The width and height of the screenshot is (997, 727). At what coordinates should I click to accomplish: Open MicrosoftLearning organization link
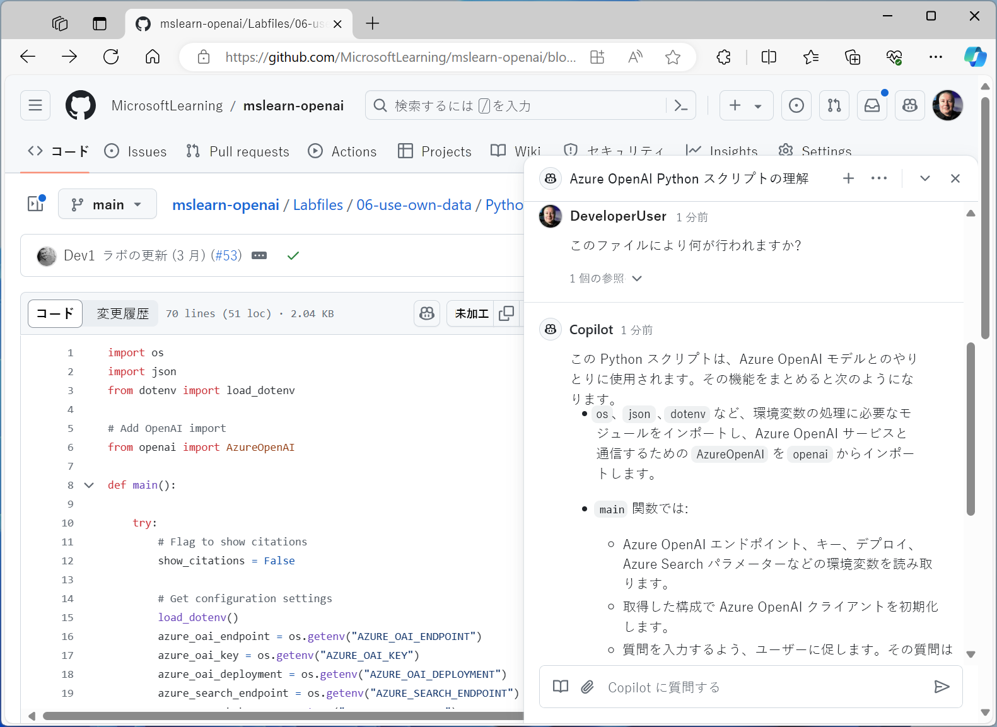pos(167,106)
